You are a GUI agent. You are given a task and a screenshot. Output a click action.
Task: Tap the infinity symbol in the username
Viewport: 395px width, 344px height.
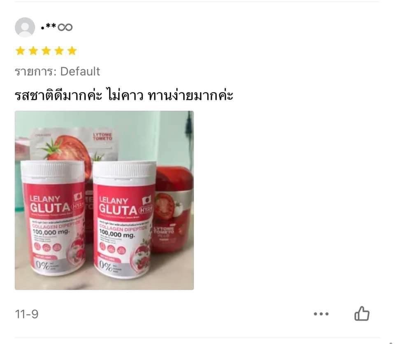[65, 27]
